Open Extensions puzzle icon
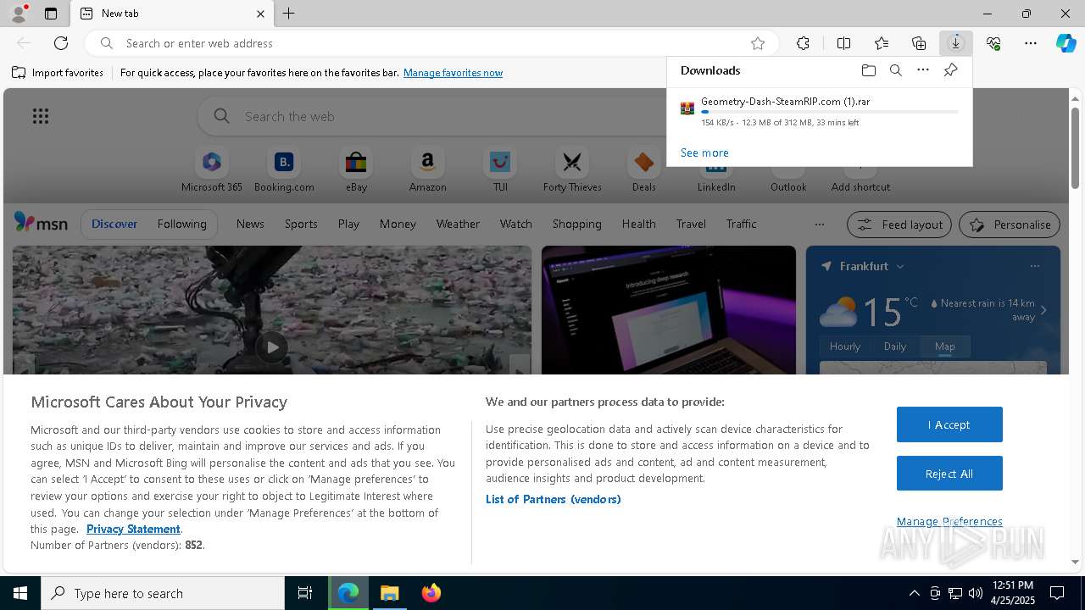 click(803, 43)
